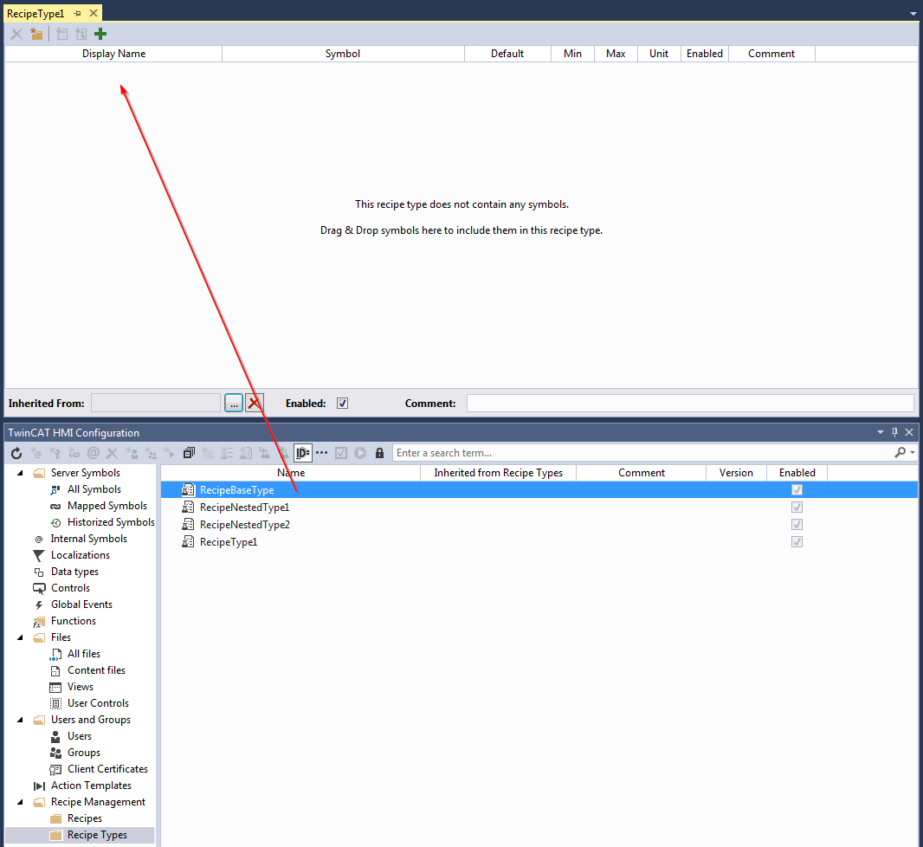Click the @ symbol icon in HMI toolbar
The image size is (923, 847).
[x=93, y=453]
